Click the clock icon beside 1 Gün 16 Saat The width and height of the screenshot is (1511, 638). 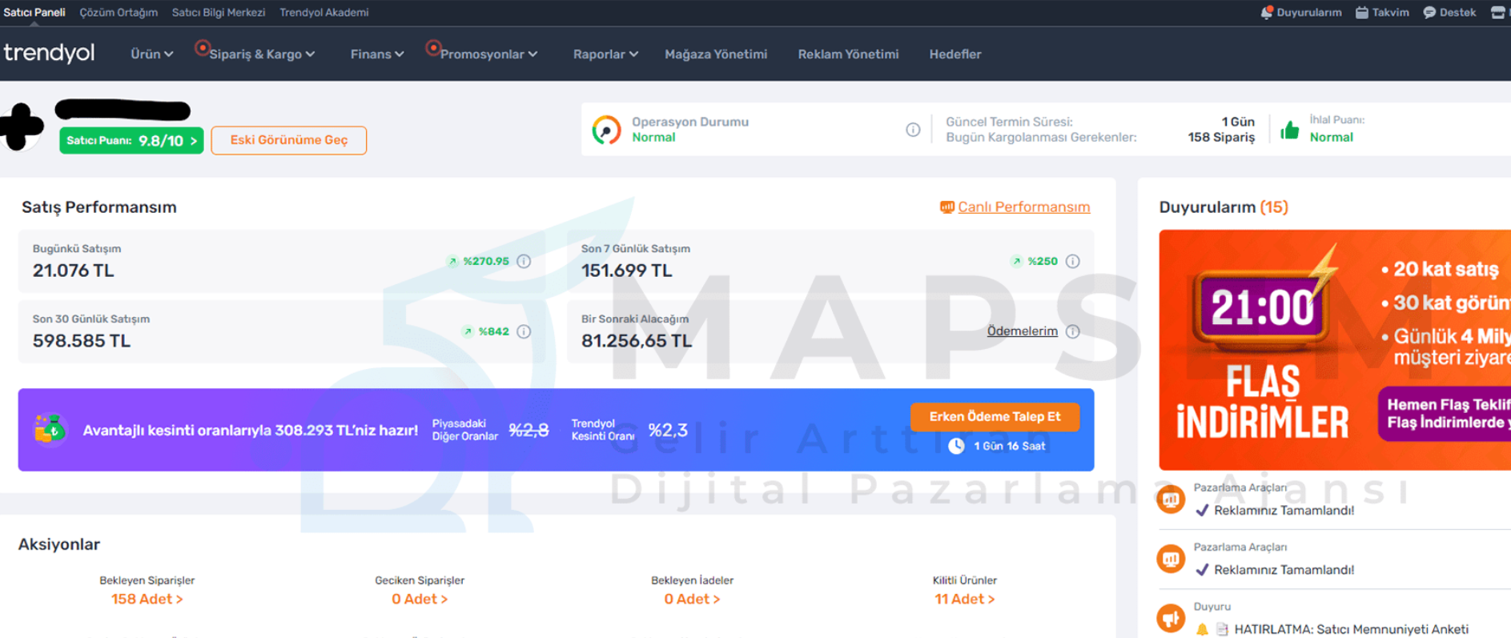(x=956, y=446)
